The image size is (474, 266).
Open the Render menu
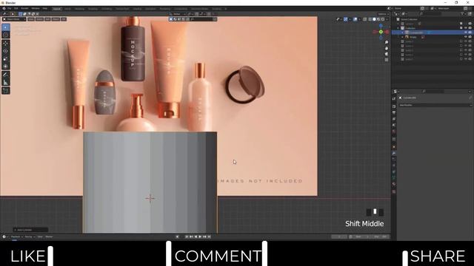pyautogui.click(x=24, y=8)
